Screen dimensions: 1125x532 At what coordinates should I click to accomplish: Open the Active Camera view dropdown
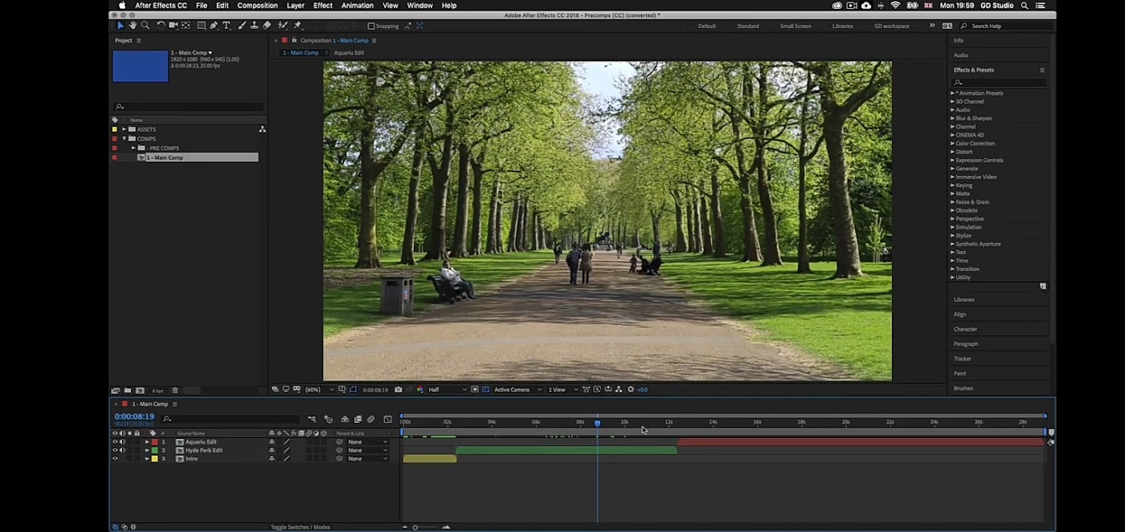click(517, 390)
